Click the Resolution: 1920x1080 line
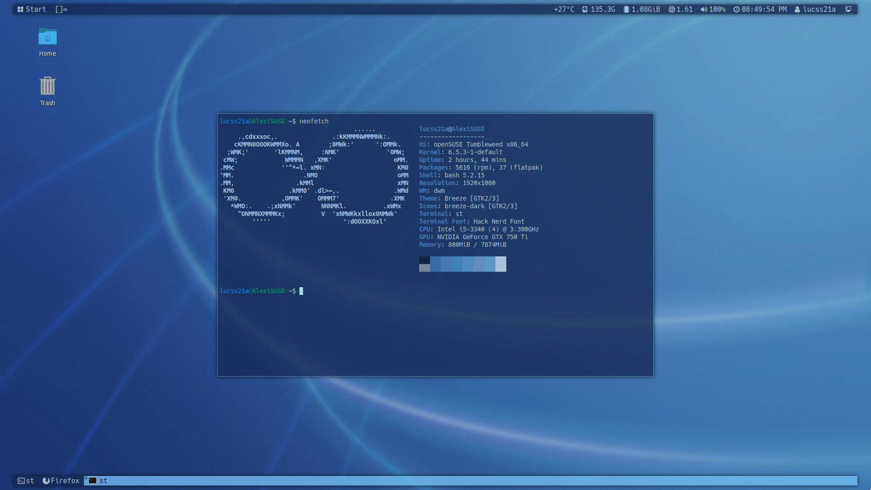871x490 pixels. pos(457,183)
